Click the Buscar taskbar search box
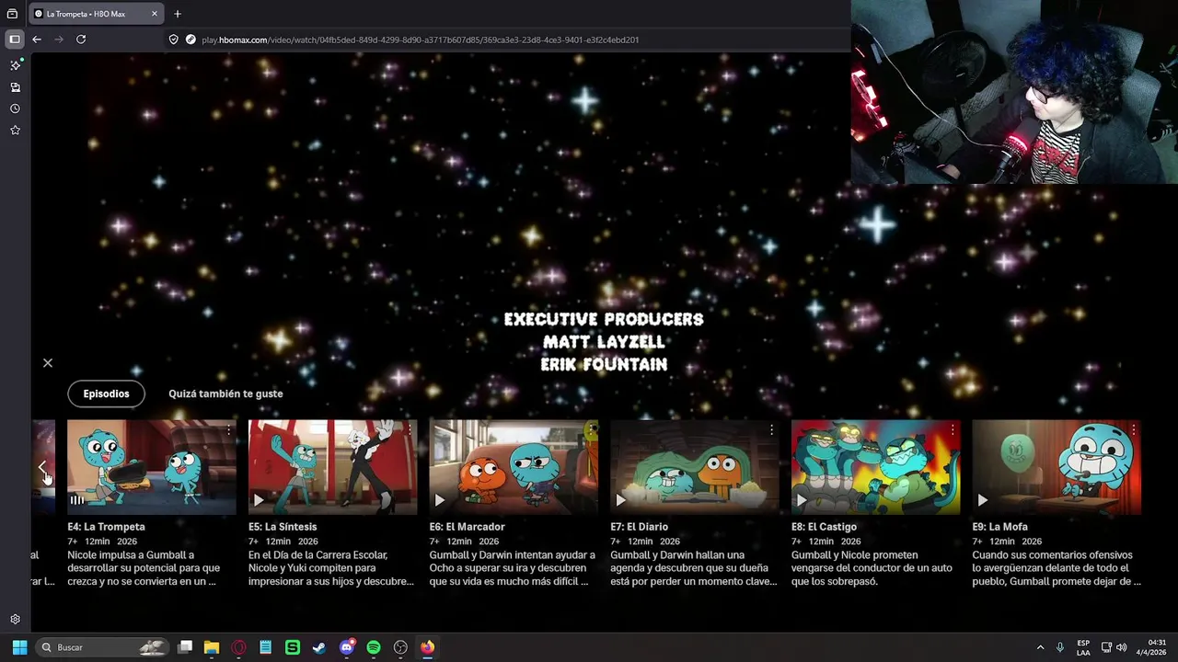 click(103, 647)
